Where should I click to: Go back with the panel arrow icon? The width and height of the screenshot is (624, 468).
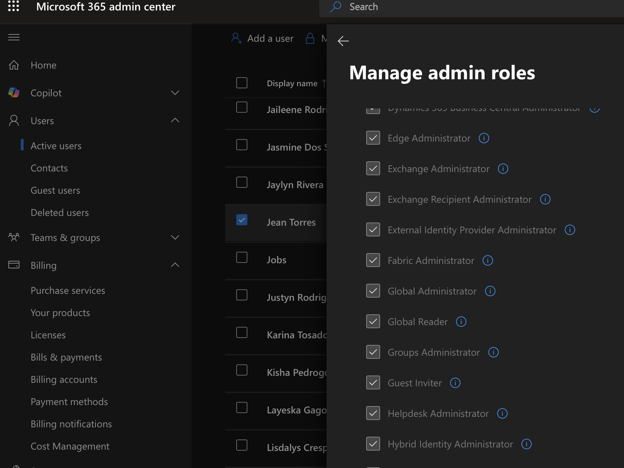[x=343, y=41]
